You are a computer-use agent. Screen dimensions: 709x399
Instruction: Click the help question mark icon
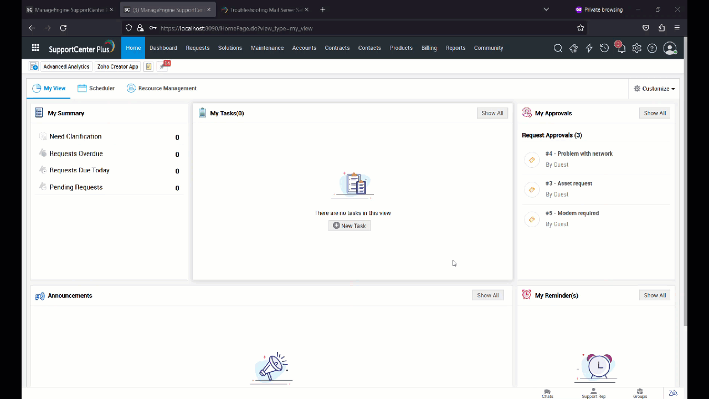(x=653, y=48)
